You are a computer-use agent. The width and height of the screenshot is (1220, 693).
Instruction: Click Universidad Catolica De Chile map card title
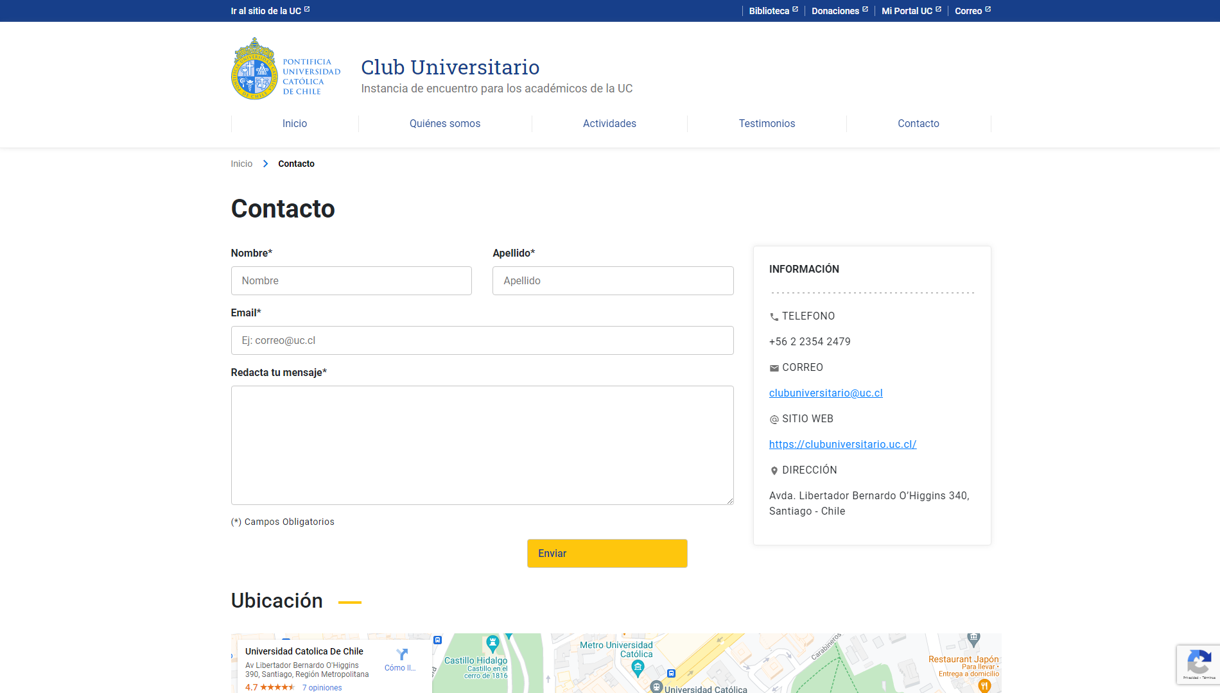coord(304,651)
